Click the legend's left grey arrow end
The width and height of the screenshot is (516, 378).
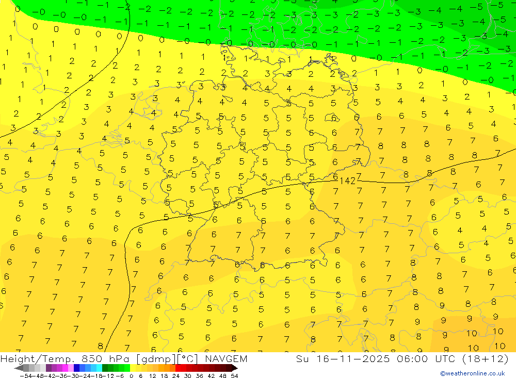tap(19, 368)
